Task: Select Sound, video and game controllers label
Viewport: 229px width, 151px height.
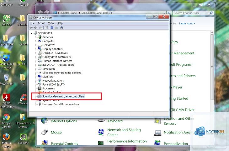Action: 63,96
